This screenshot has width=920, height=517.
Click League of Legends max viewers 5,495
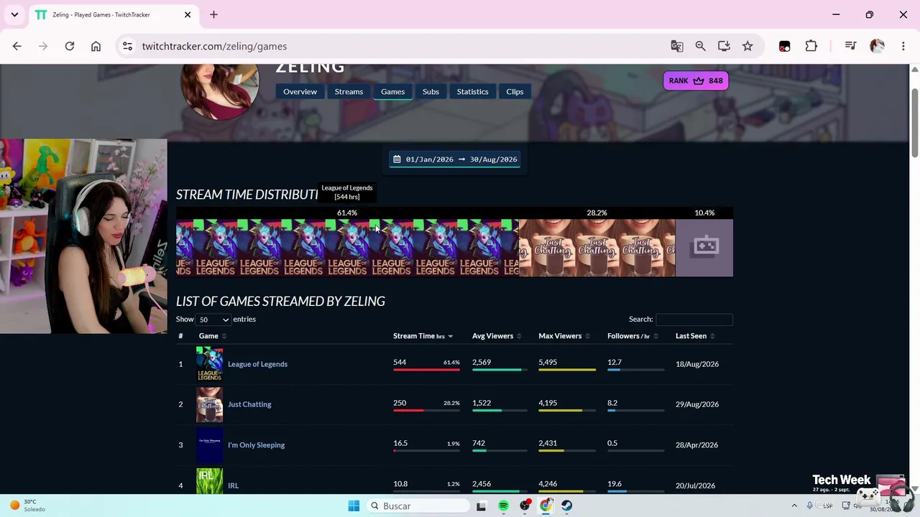[548, 362]
